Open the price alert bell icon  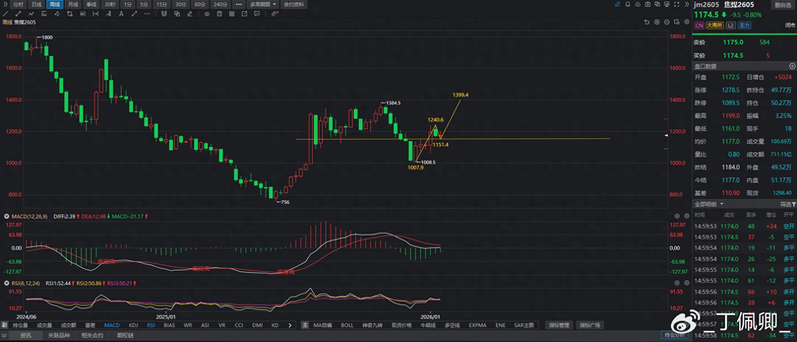point(628,4)
